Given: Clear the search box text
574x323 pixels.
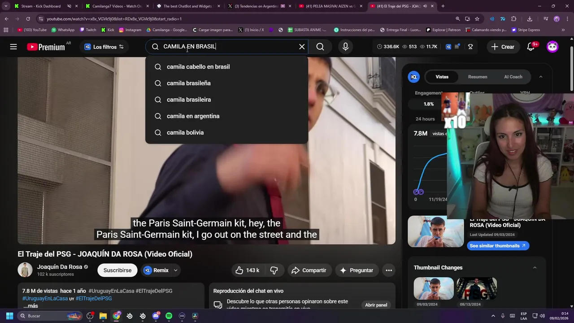Looking at the screenshot, I should pos(302,47).
